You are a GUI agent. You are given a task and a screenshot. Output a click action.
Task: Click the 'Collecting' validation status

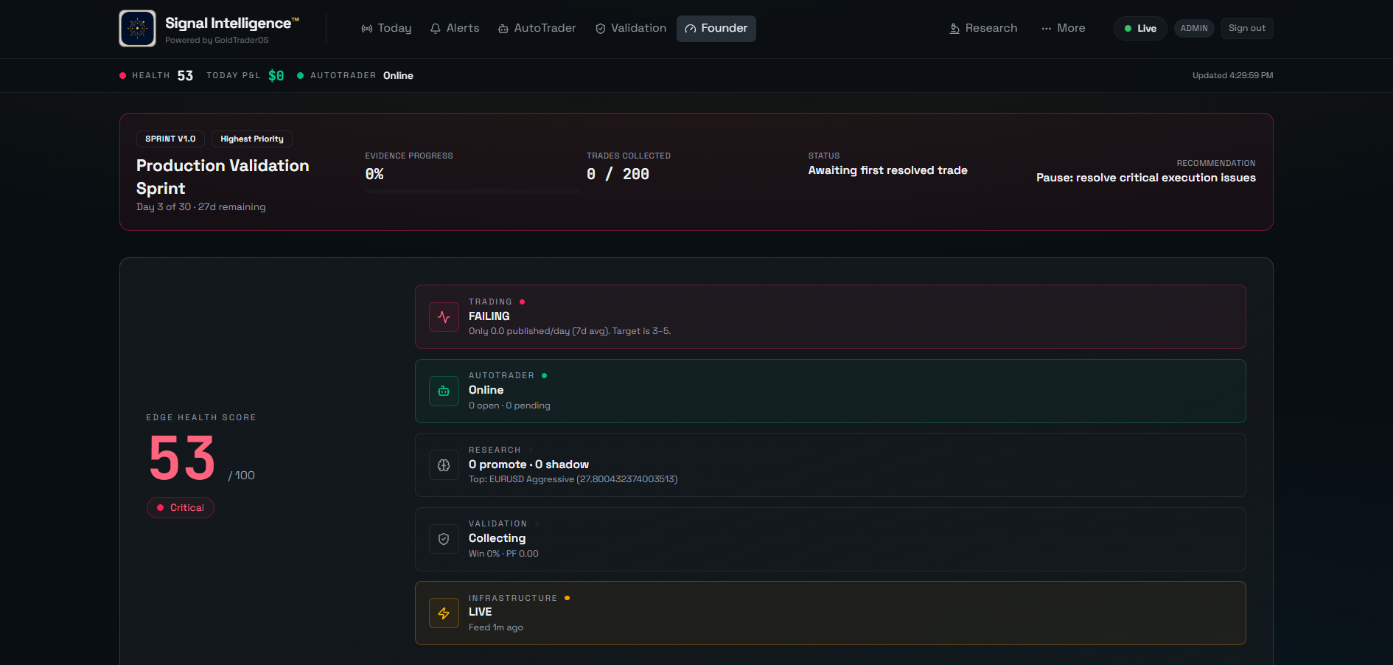click(497, 538)
